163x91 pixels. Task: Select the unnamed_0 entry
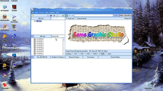[40, 39]
